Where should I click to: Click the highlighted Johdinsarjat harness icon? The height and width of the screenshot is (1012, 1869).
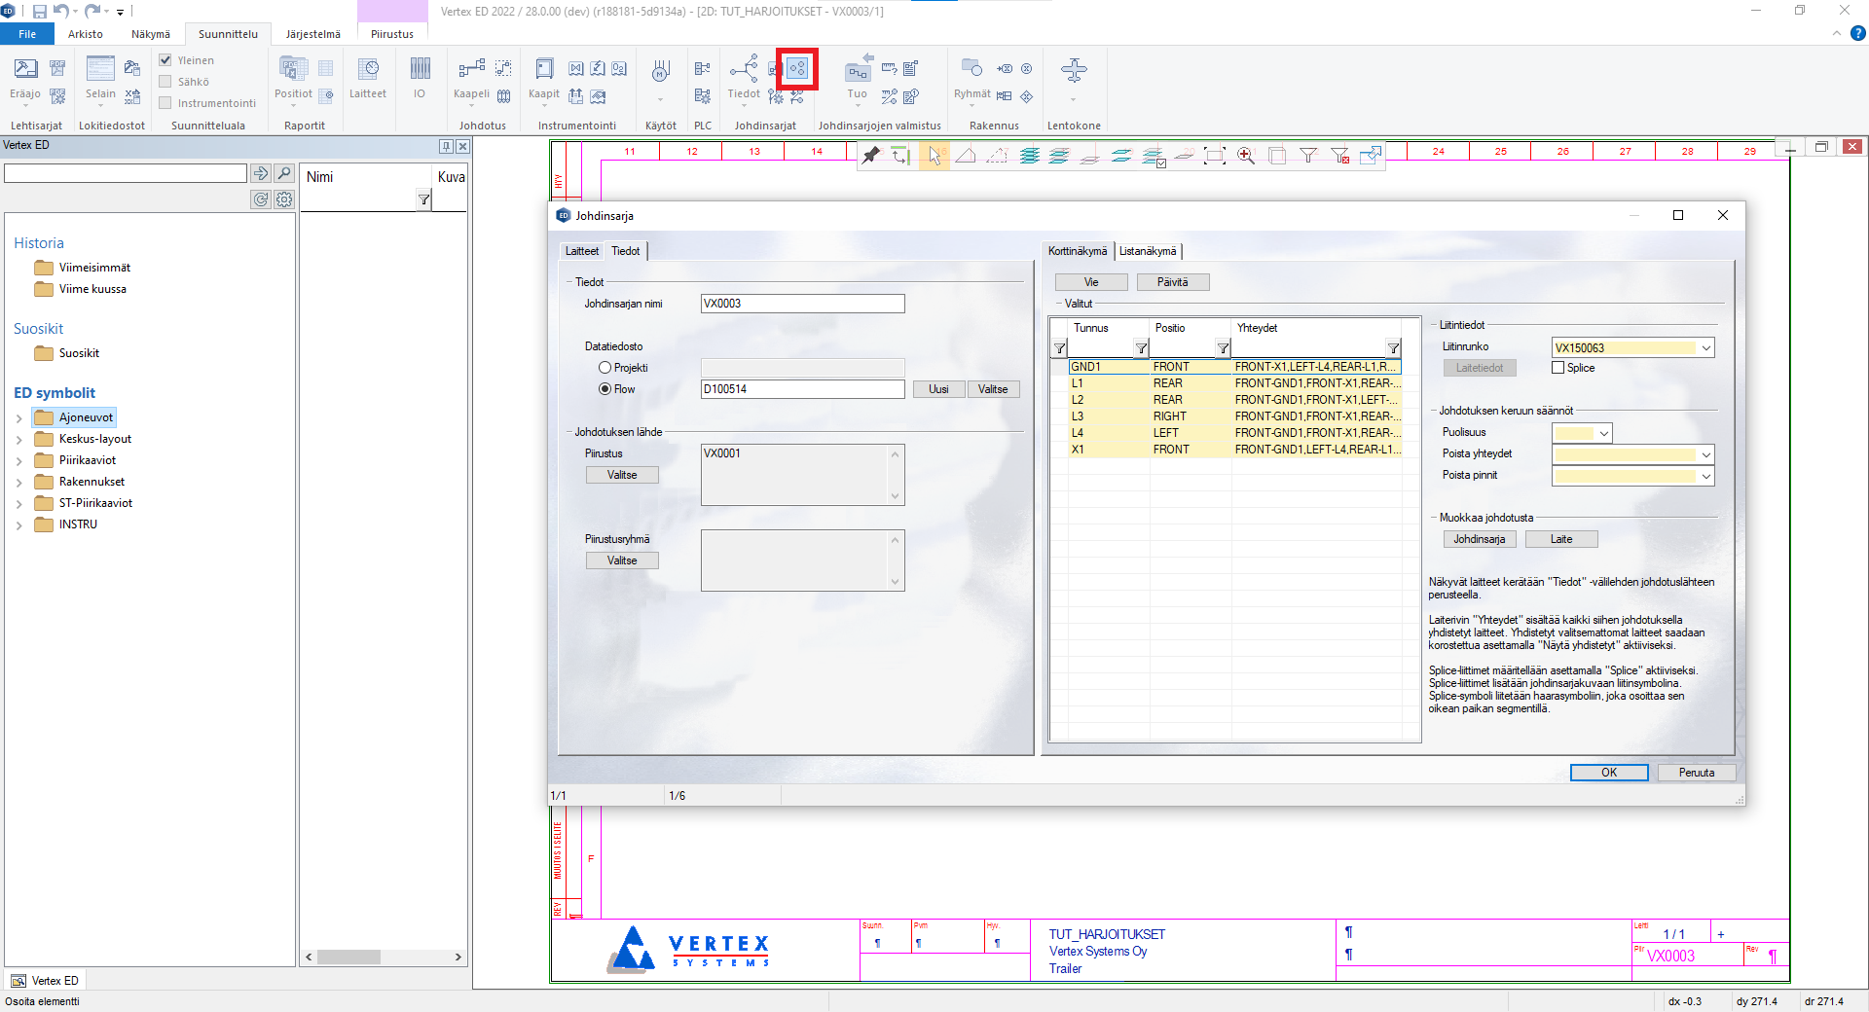(x=797, y=69)
